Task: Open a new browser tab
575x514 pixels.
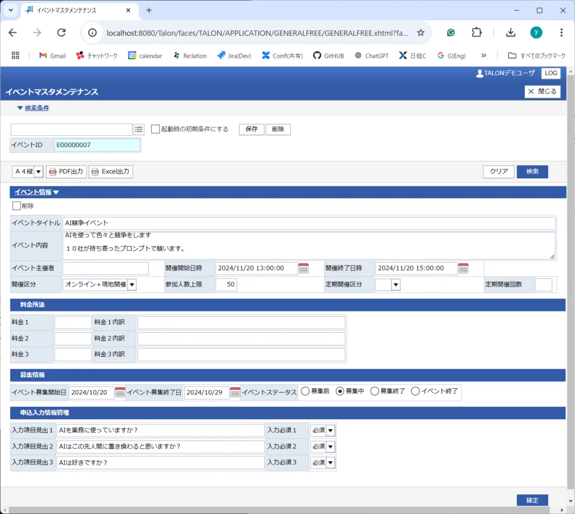Action: [149, 10]
